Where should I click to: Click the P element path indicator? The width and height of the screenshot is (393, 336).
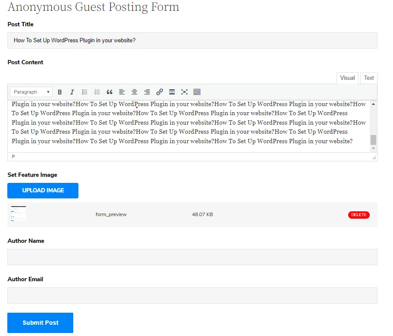coord(13,157)
